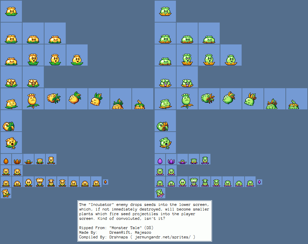Pick the opened purple seed pod sprite
308x244 pixels.
[x=171, y=161]
